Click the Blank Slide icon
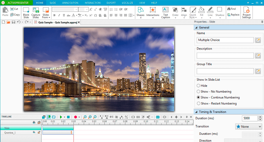The image size is (264, 142). (26, 12)
